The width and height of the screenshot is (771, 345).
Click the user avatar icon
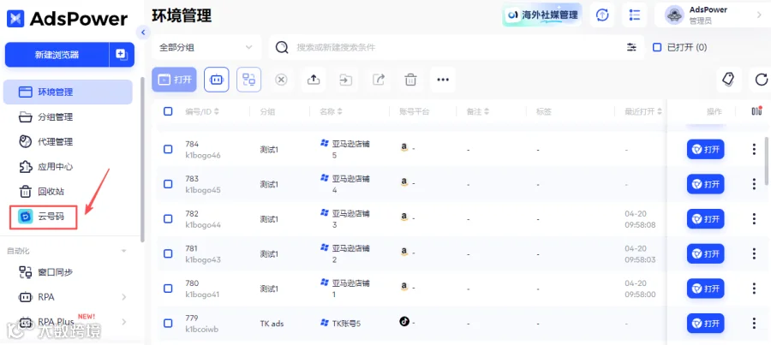(x=675, y=15)
